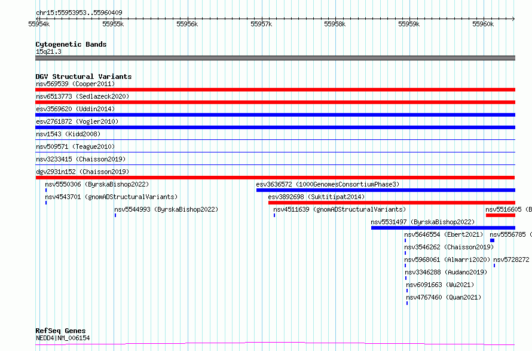
Task: Select the nsv5556785 small blue block
Action: coord(493,240)
